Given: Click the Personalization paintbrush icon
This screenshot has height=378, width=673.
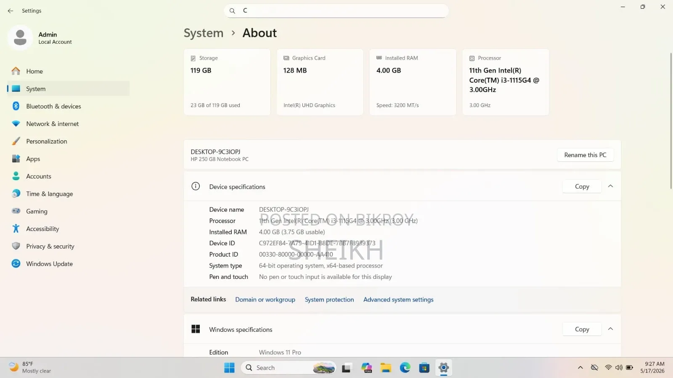Looking at the screenshot, I should [x=16, y=141].
